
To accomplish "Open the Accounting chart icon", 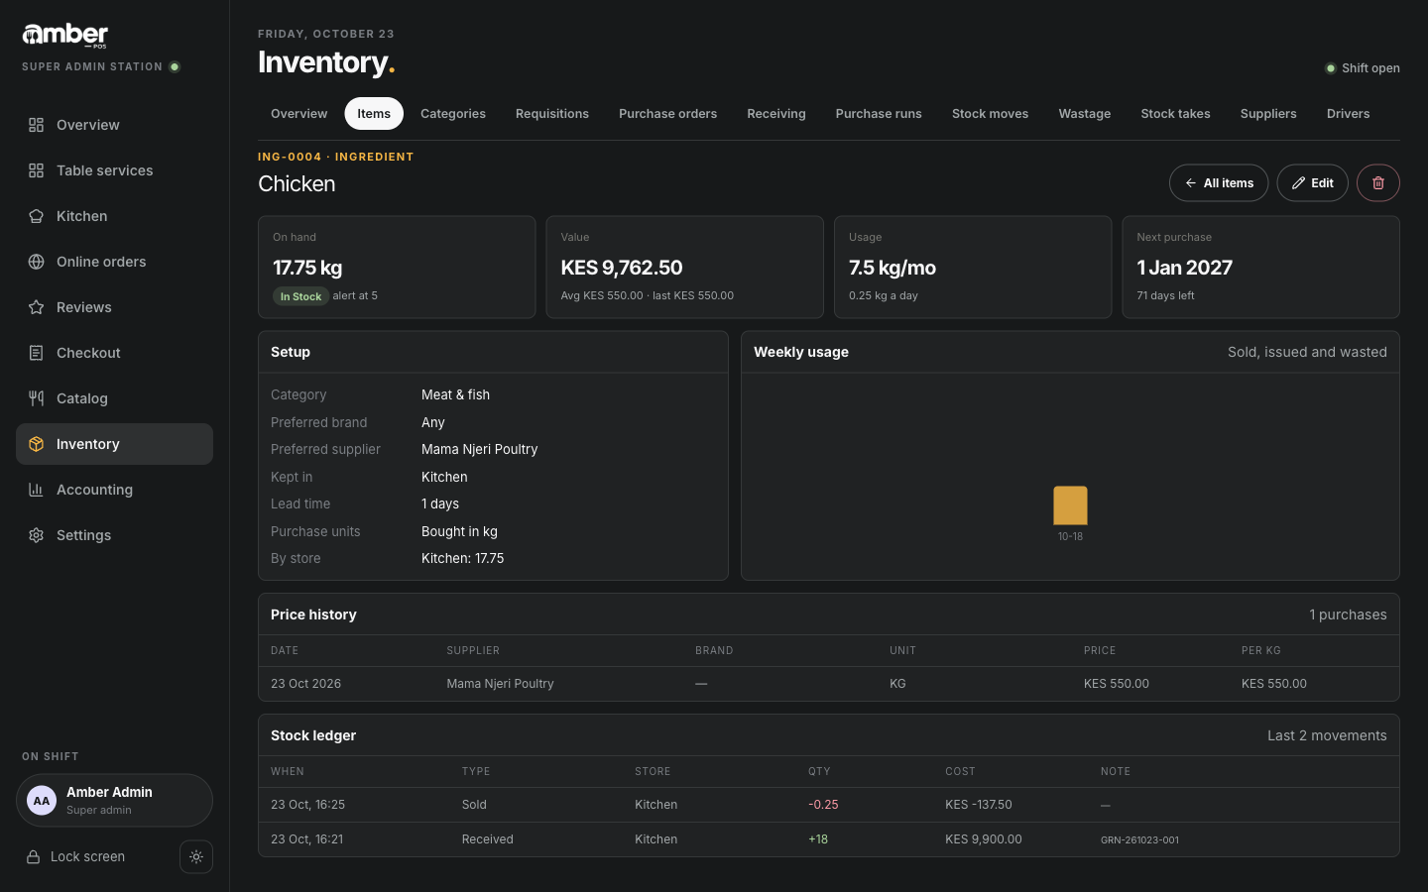I will pyautogui.click(x=36, y=490).
